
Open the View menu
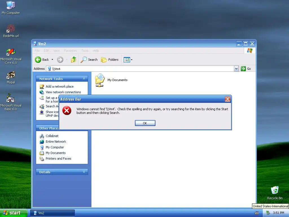click(56, 51)
